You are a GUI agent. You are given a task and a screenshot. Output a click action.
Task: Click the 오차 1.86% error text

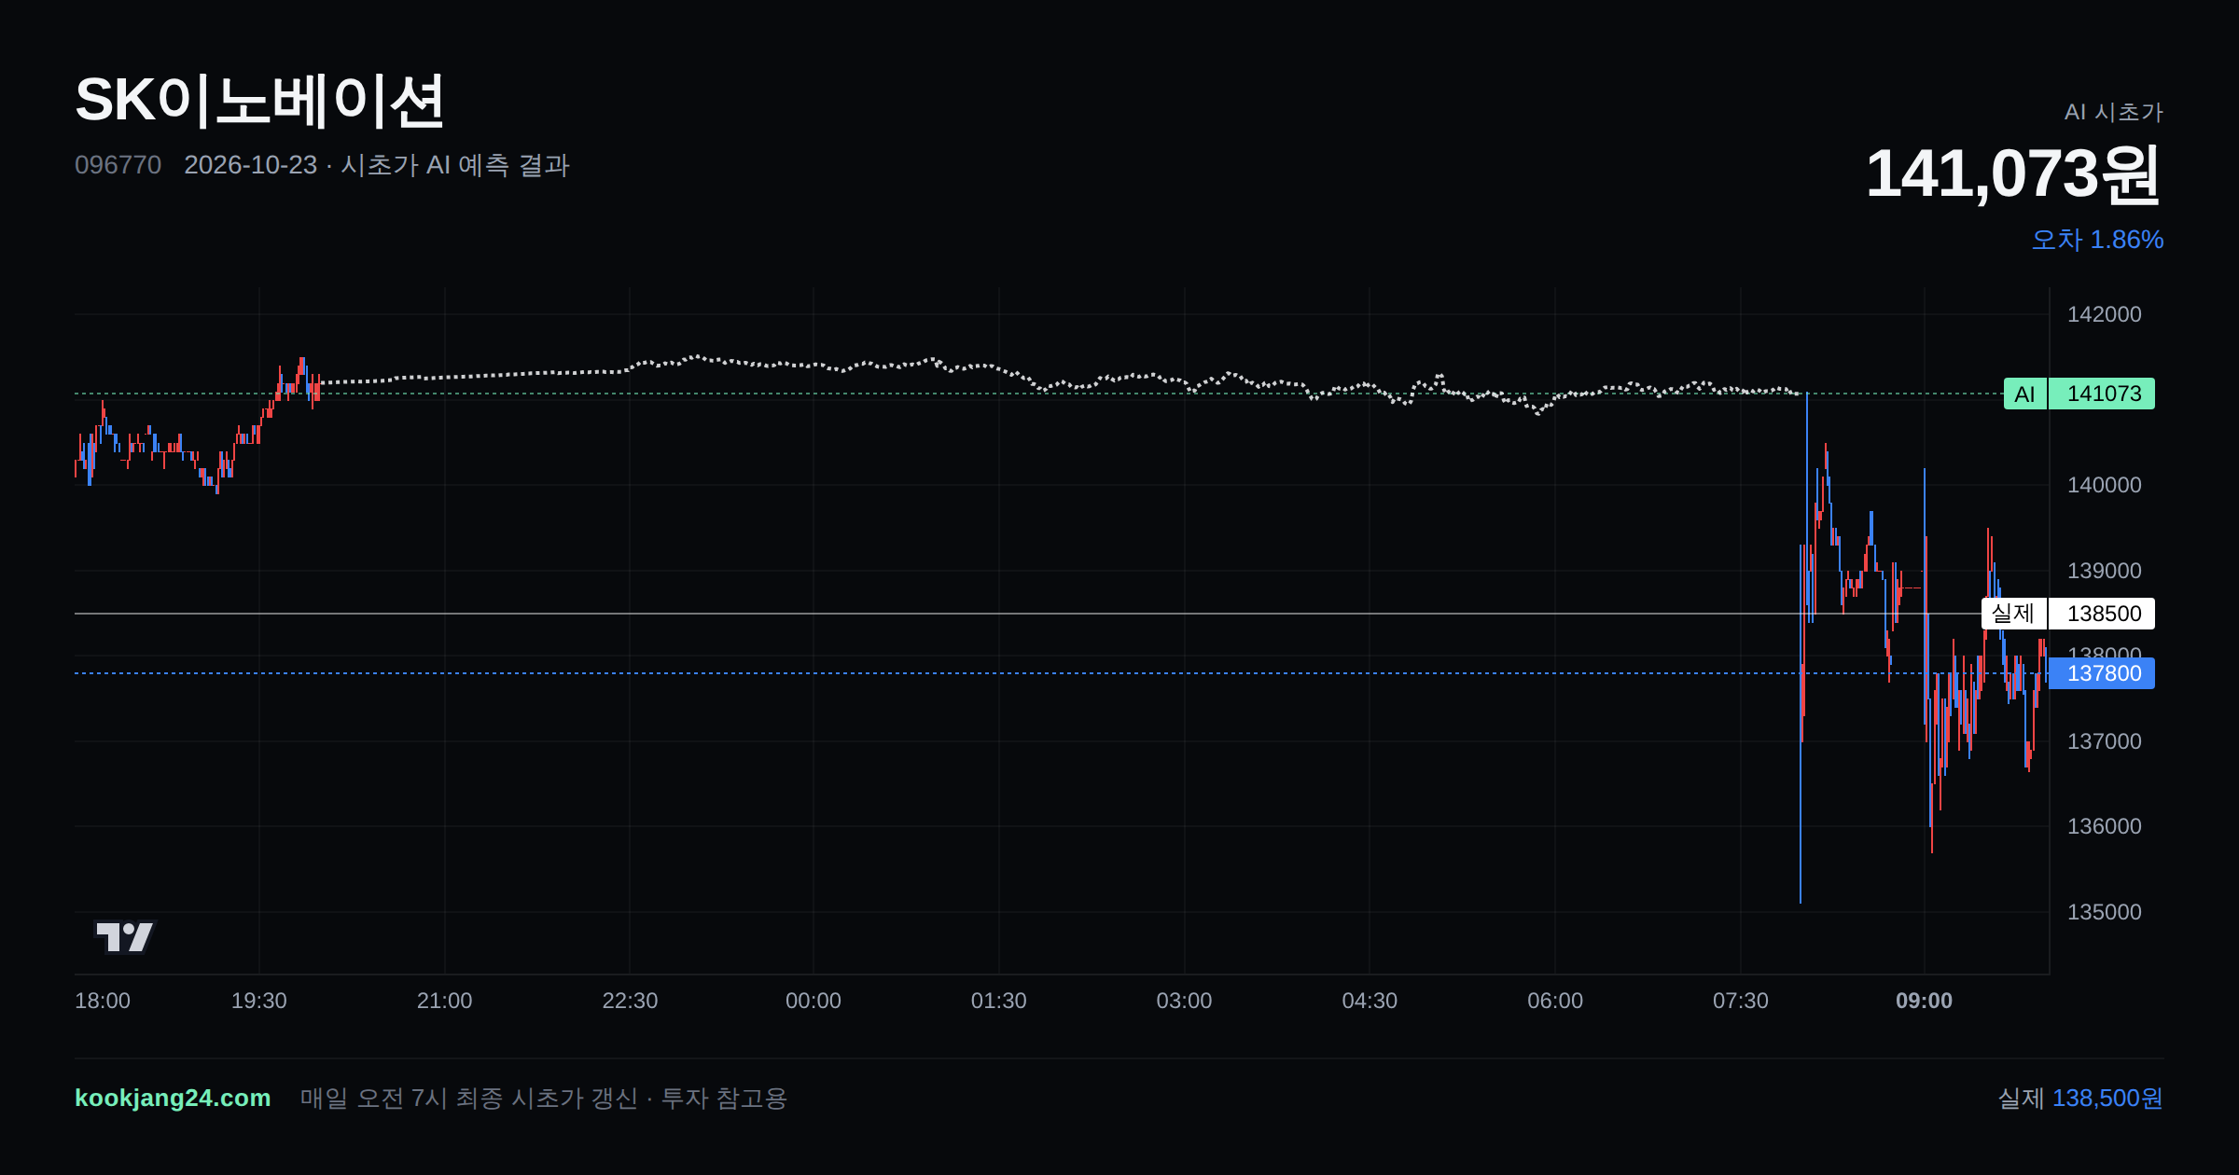[x=2097, y=240]
